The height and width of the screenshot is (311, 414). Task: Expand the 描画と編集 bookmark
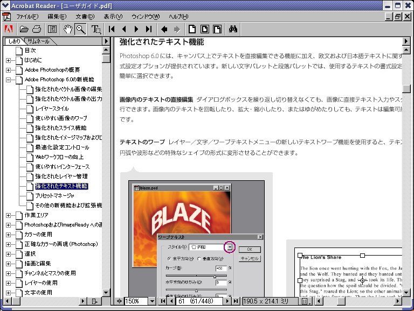pyautogui.click(x=8, y=264)
